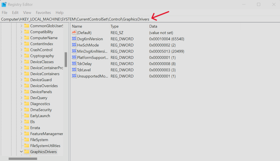Open the File menu
The image size is (280, 161).
[x=4, y=13]
